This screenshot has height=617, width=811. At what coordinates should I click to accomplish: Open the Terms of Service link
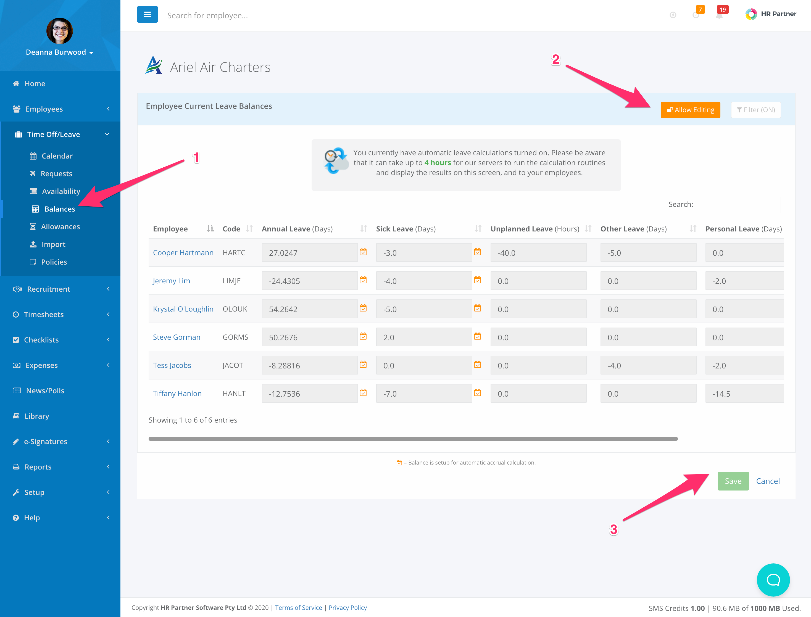(x=298, y=608)
